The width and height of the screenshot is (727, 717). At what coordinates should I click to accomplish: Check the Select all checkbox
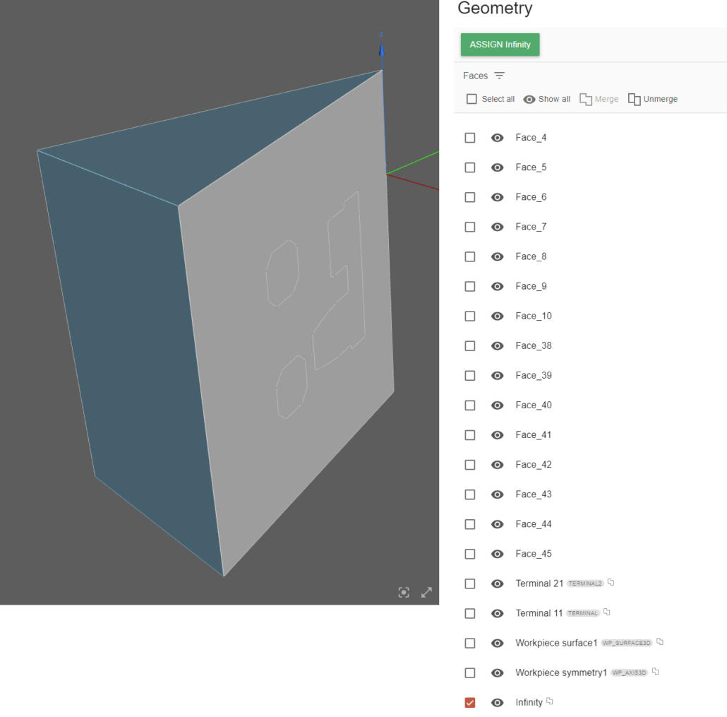471,99
